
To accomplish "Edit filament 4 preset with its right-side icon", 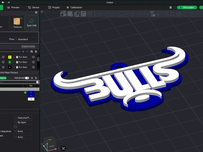I will [x=33, y=62].
